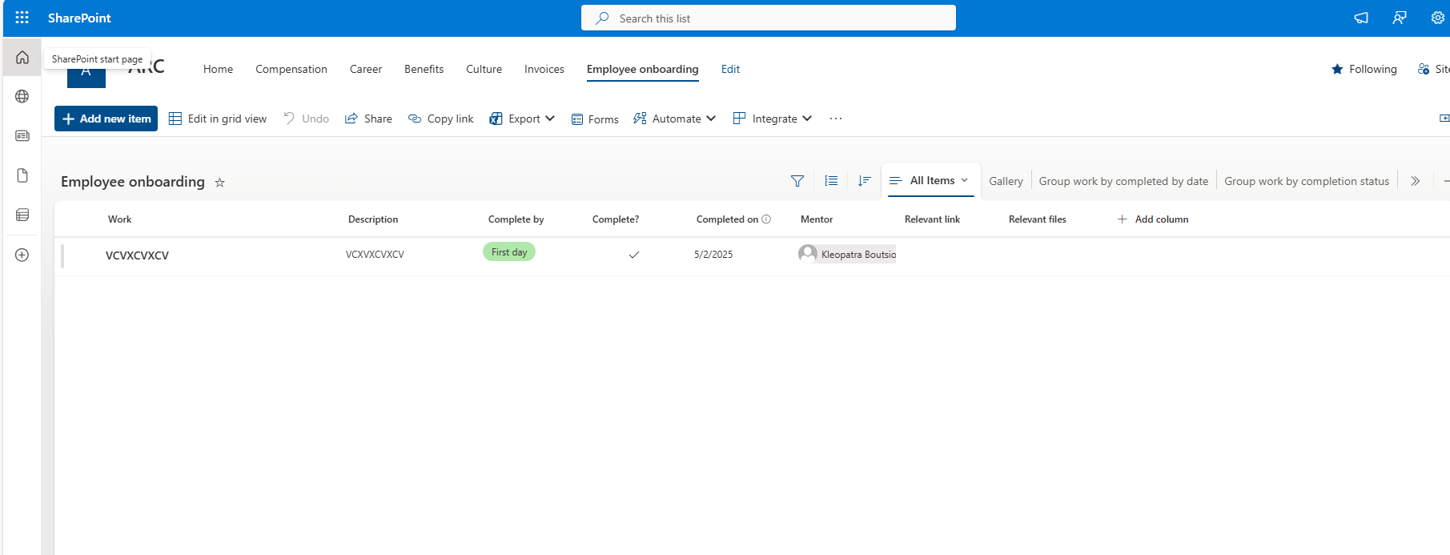The image size is (1450, 555).
Task: Toggle the Complete? checkmark for VCVXCVXCV
Action: point(633,255)
